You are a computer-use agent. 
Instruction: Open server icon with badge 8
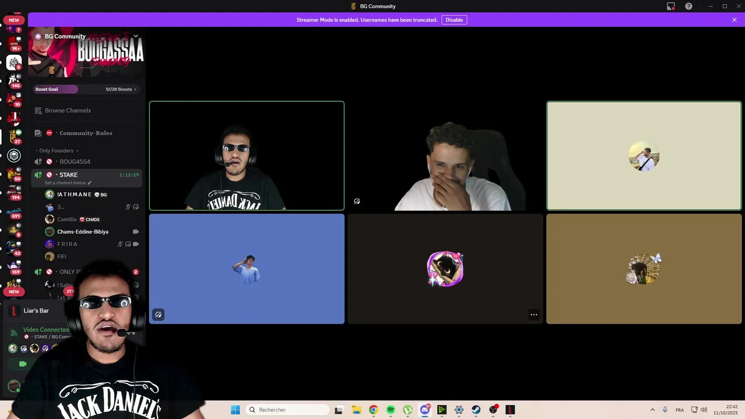(x=14, y=230)
